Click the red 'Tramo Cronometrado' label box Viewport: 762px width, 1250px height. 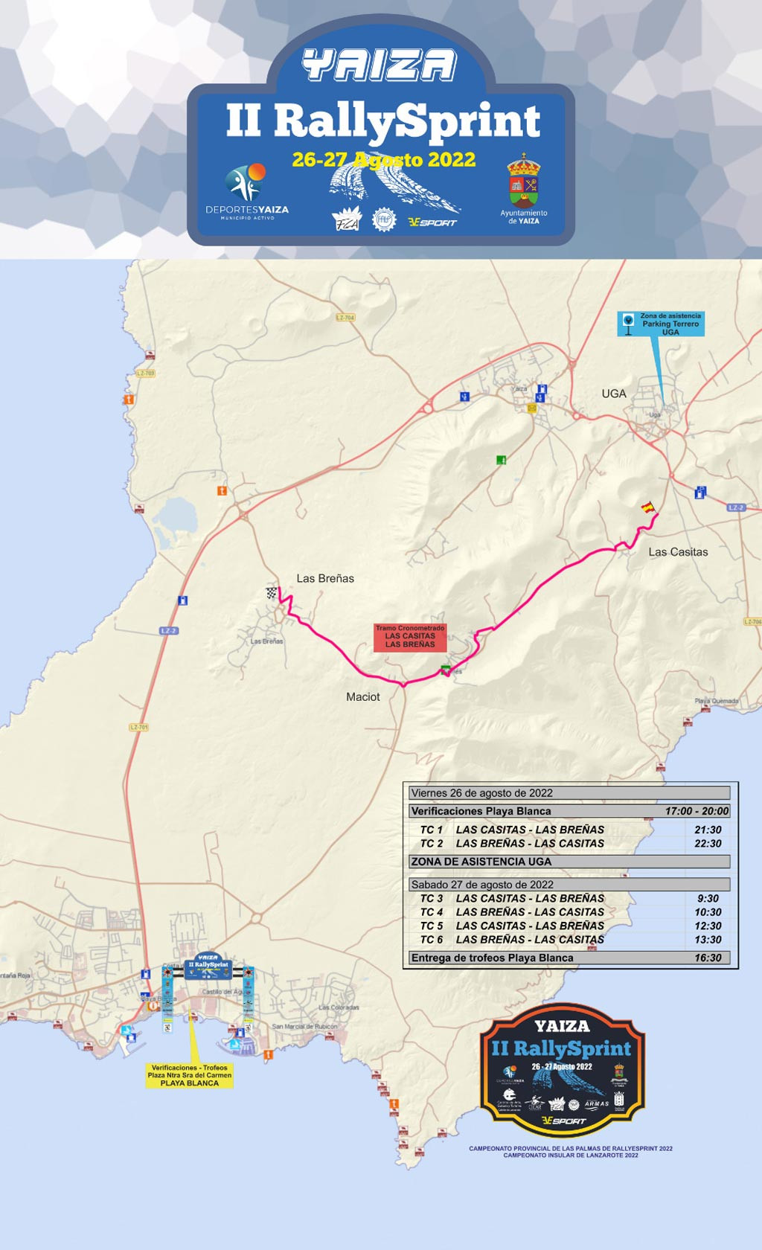click(410, 637)
